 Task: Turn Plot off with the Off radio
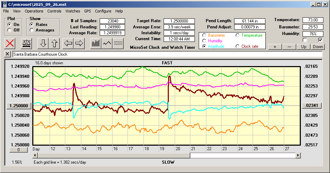(9, 30)
